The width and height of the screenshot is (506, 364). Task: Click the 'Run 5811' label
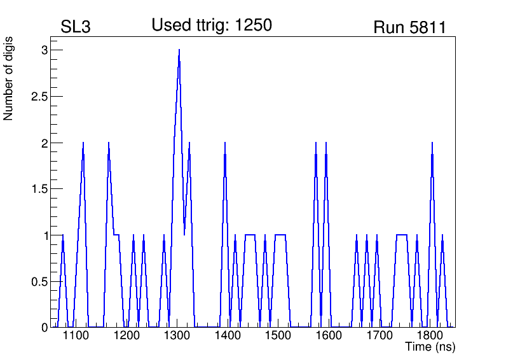(409, 27)
